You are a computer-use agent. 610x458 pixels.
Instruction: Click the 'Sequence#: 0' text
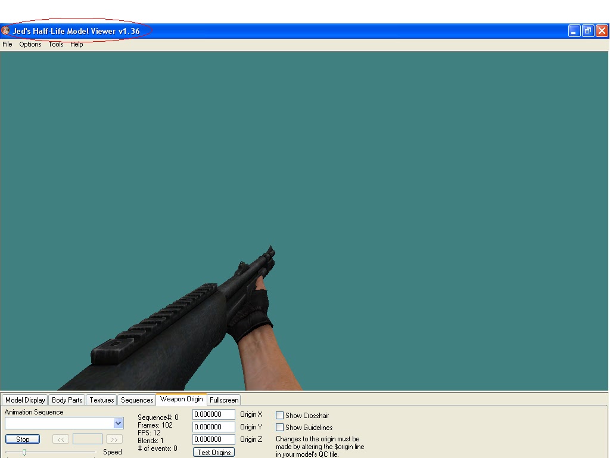pyautogui.click(x=158, y=417)
